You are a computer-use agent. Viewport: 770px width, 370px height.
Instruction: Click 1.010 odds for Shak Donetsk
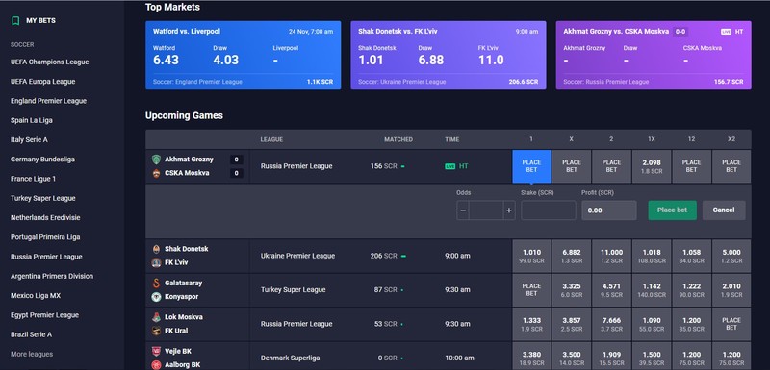pyautogui.click(x=531, y=256)
